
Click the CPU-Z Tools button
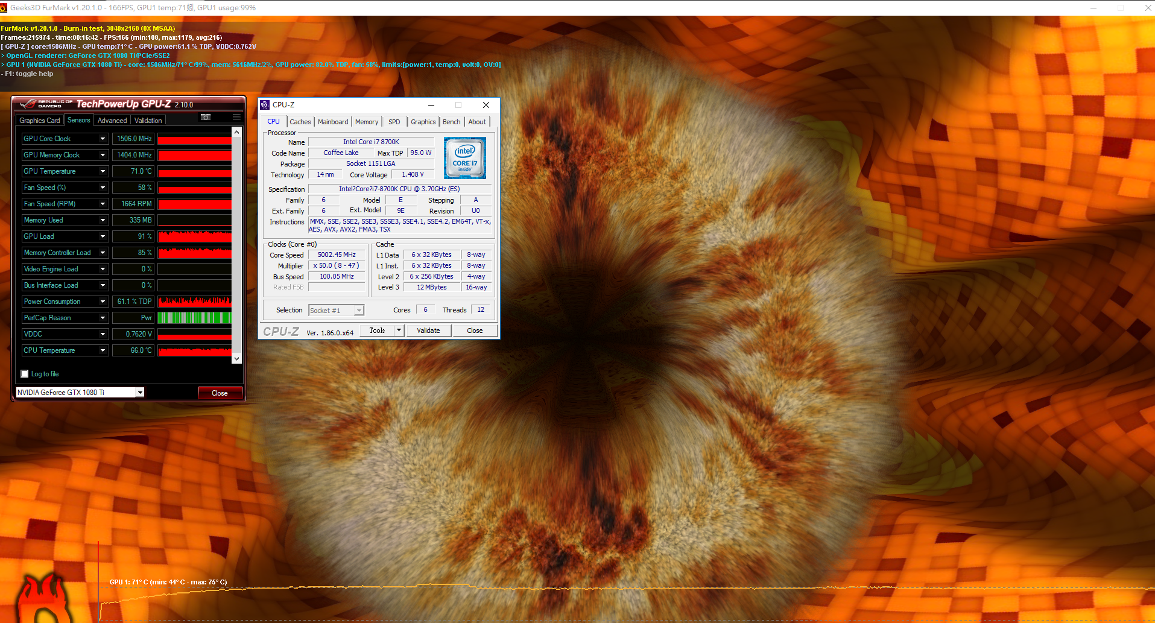pos(378,330)
